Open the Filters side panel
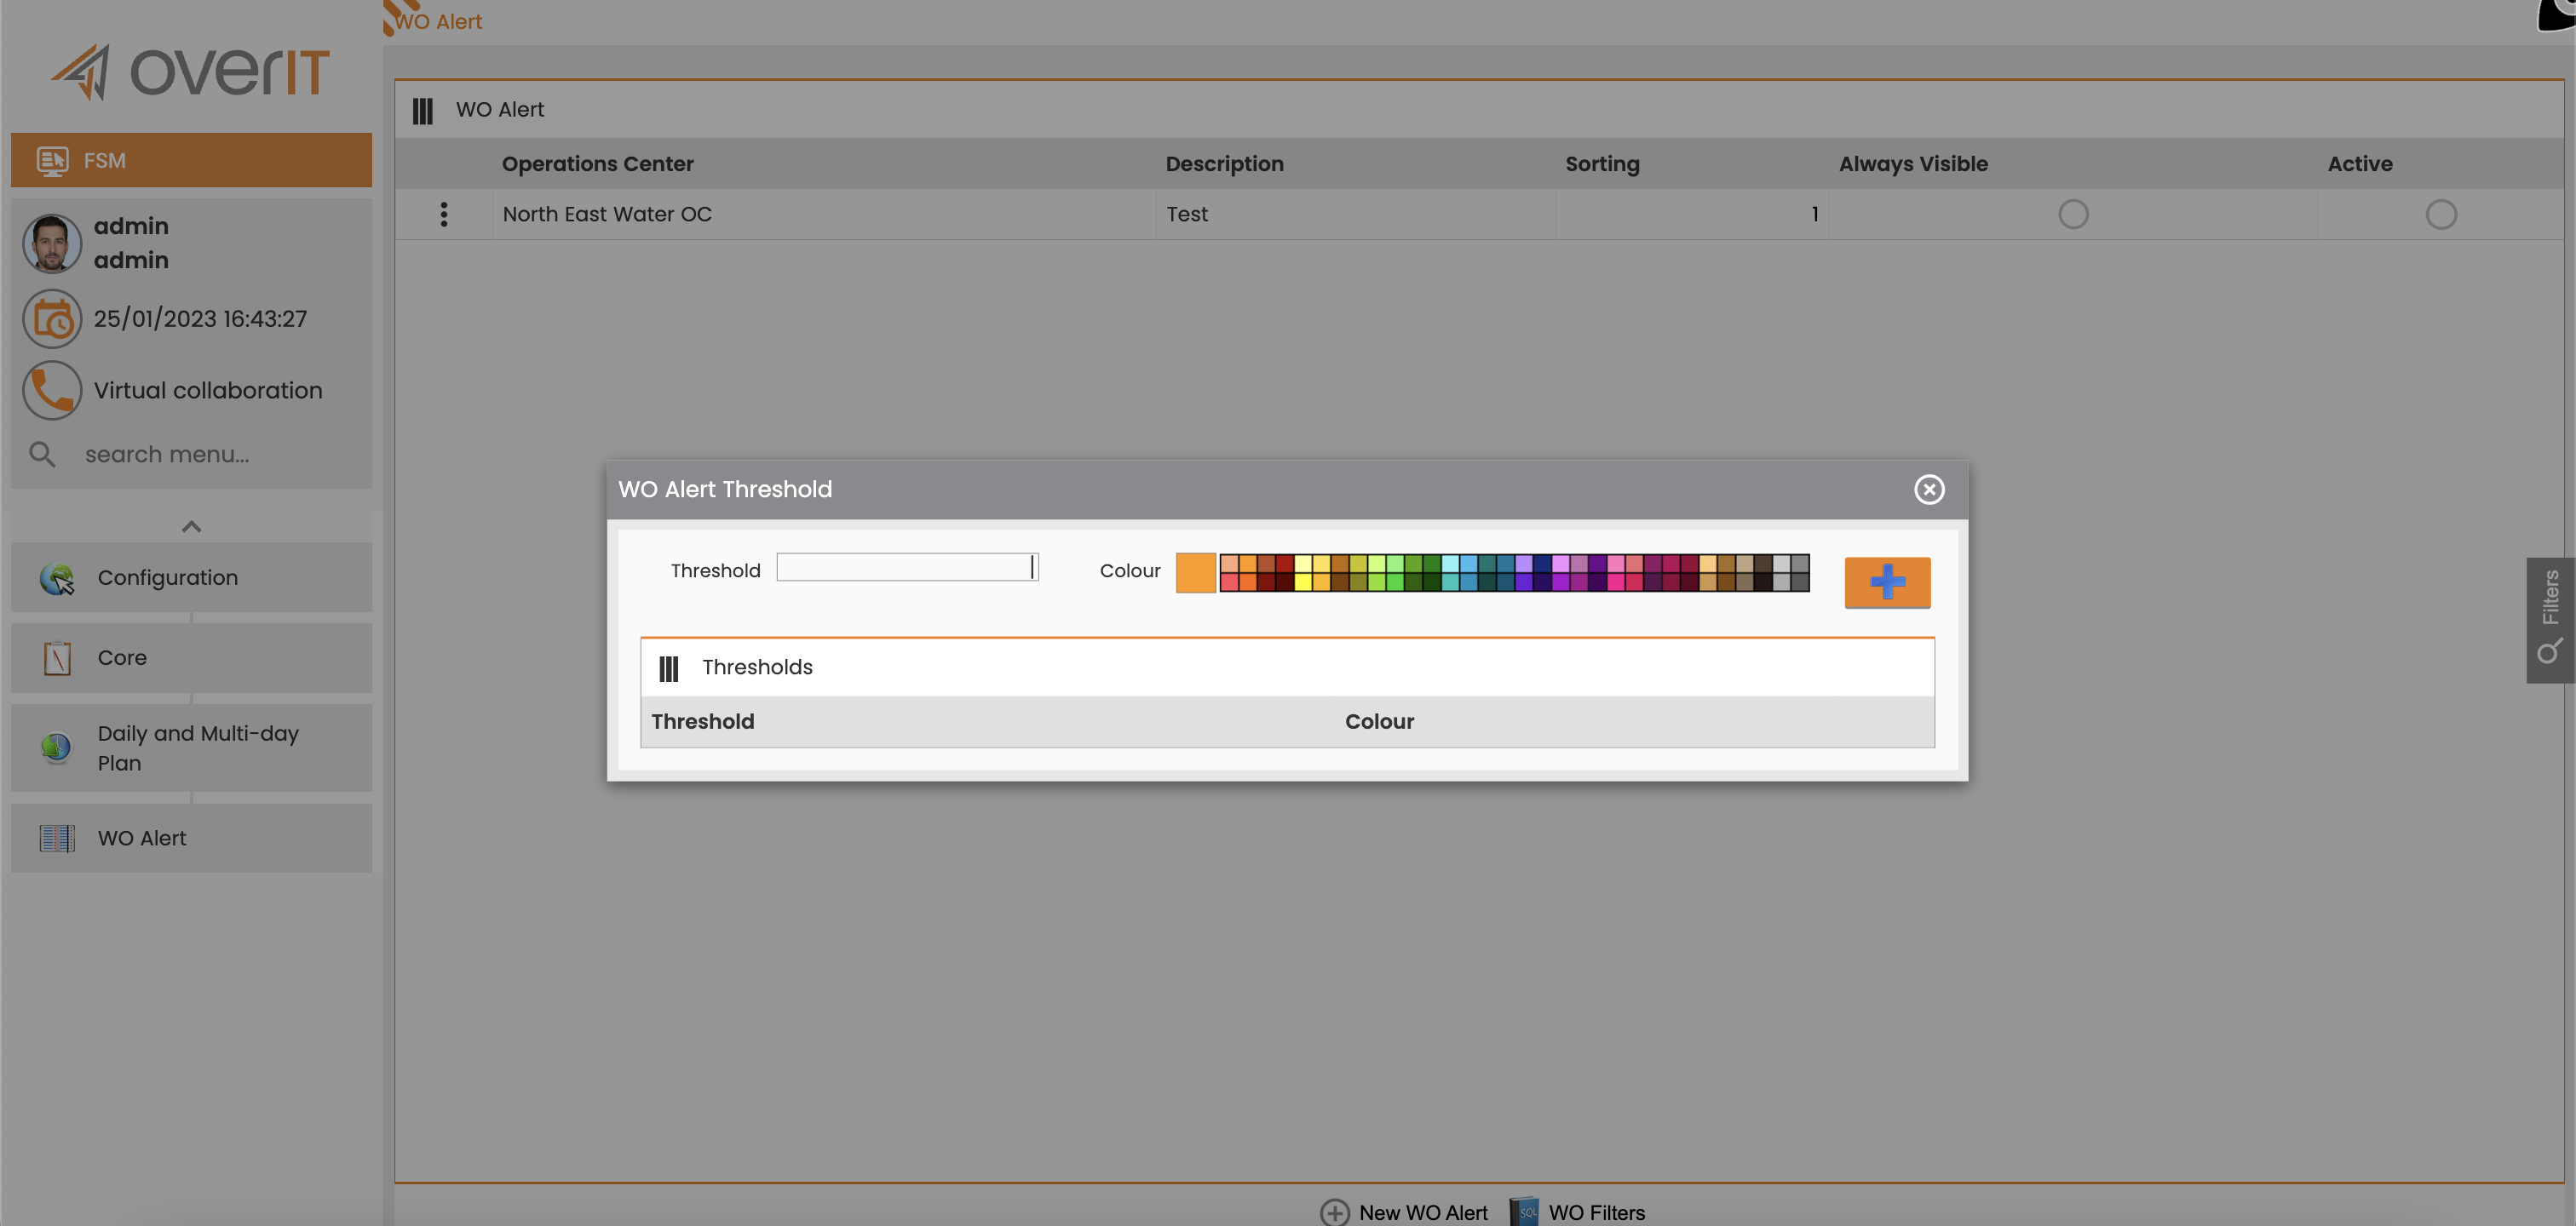Viewport: 2576px width, 1226px height. 2550,620
